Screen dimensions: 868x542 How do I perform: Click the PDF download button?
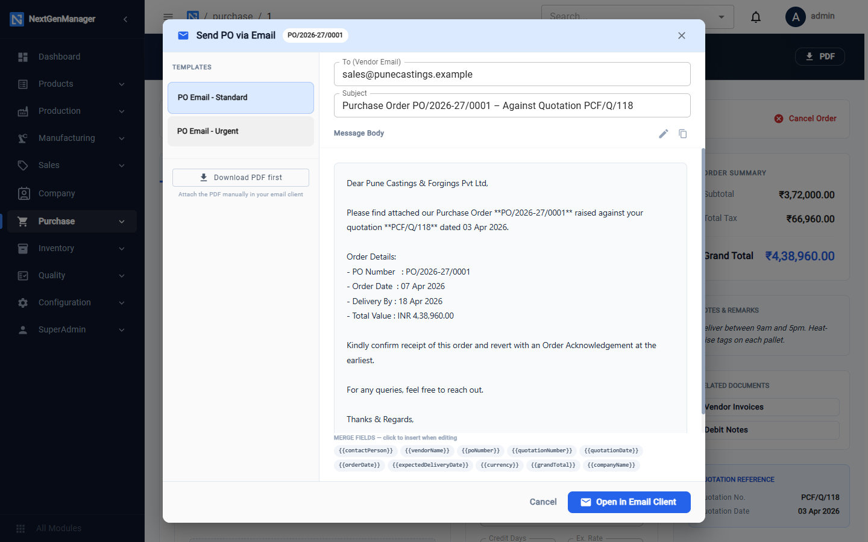pyautogui.click(x=820, y=57)
